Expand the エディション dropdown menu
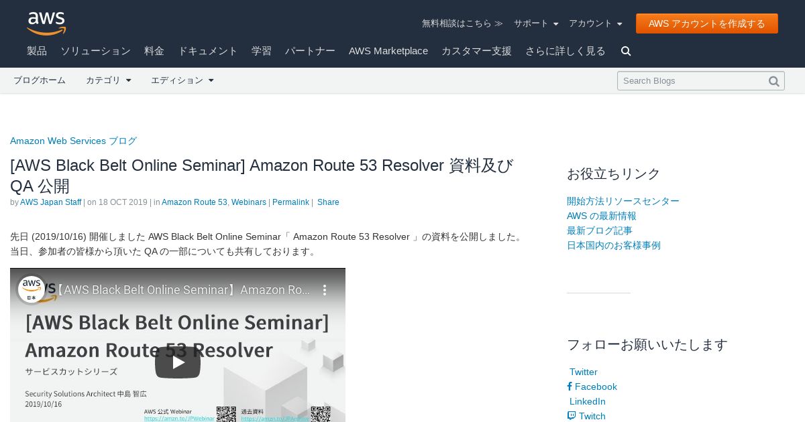 coord(182,80)
